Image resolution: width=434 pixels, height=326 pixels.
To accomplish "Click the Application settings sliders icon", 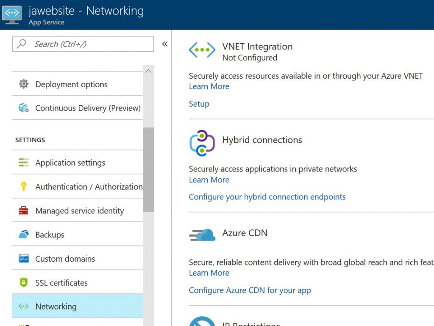I will (x=24, y=162).
